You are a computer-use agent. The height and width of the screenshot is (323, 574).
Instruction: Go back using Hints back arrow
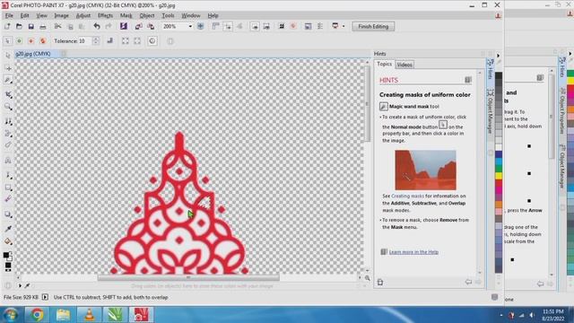[468, 282]
